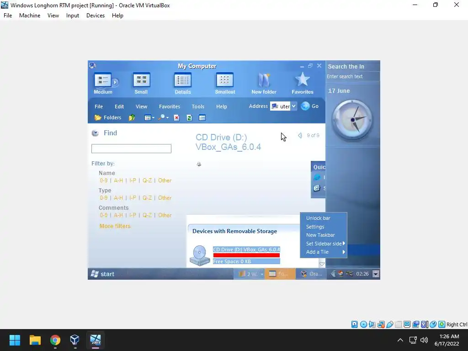This screenshot has height=351, width=468.
Task: Open VirtualBox Devices menu
Action: click(x=96, y=16)
